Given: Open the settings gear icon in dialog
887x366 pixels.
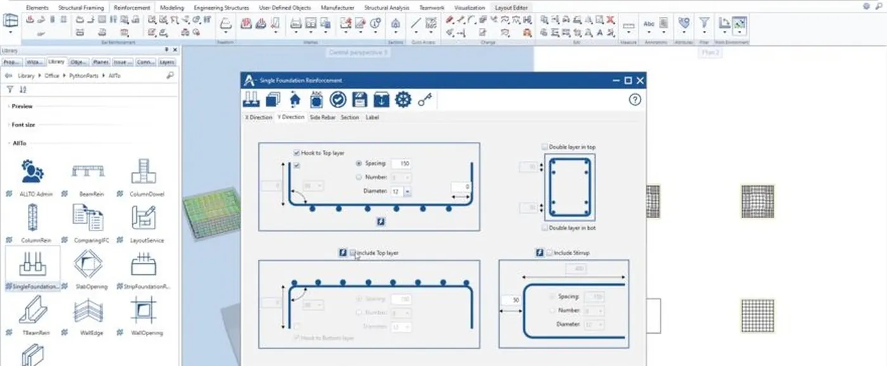Looking at the screenshot, I should pyautogui.click(x=403, y=99).
